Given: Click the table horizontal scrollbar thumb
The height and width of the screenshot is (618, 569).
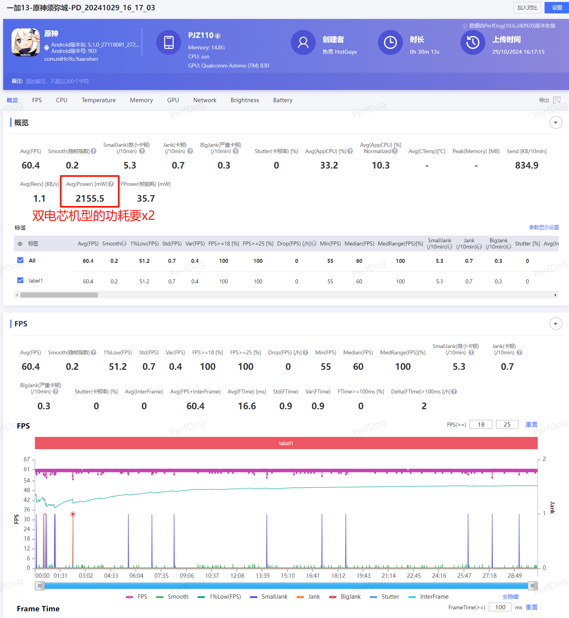Looking at the screenshot, I should coord(59,295).
